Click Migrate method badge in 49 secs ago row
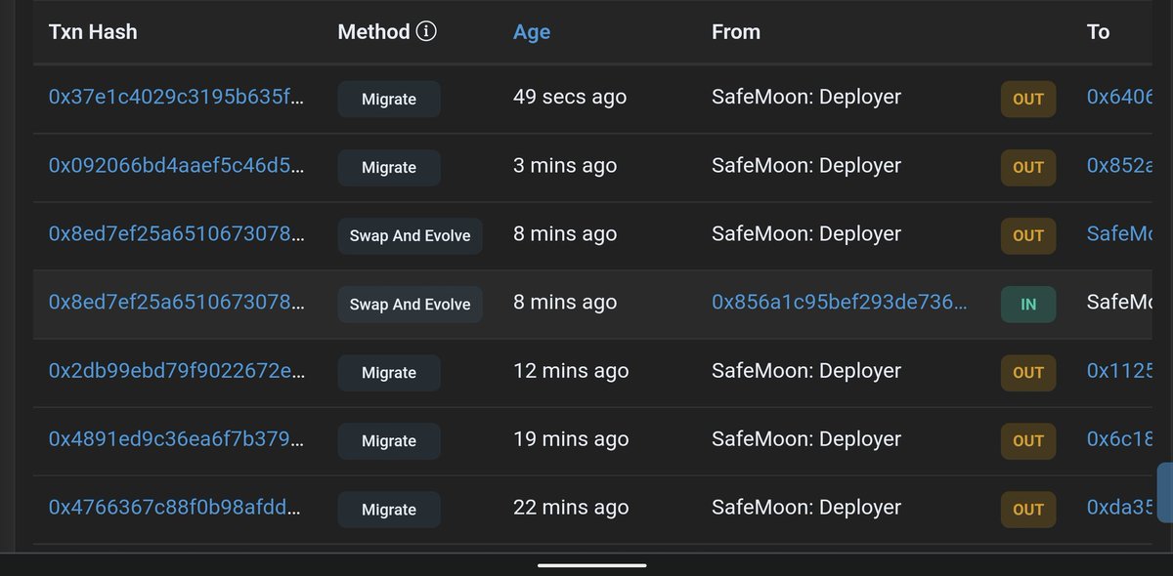Viewport: 1173px width, 576px height. click(389, 100)
